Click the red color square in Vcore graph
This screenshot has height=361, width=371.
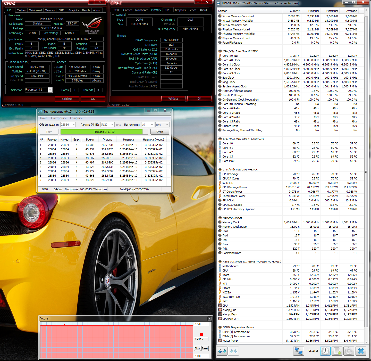point(201,334)
